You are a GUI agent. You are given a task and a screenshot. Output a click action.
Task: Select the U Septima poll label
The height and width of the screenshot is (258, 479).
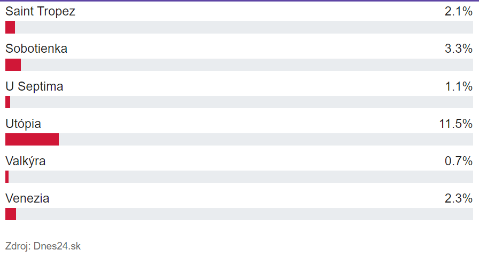point(34,86)
